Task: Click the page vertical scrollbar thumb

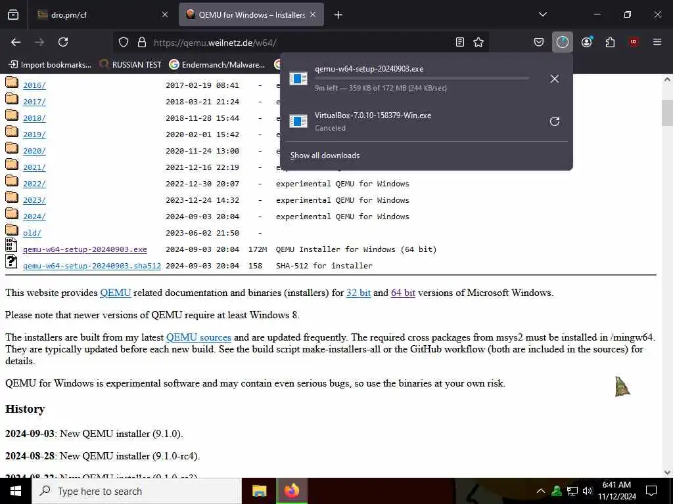Action: point(667,112)
